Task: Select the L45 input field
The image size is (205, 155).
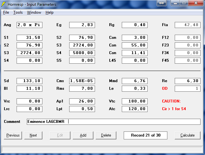Action: 135,60
